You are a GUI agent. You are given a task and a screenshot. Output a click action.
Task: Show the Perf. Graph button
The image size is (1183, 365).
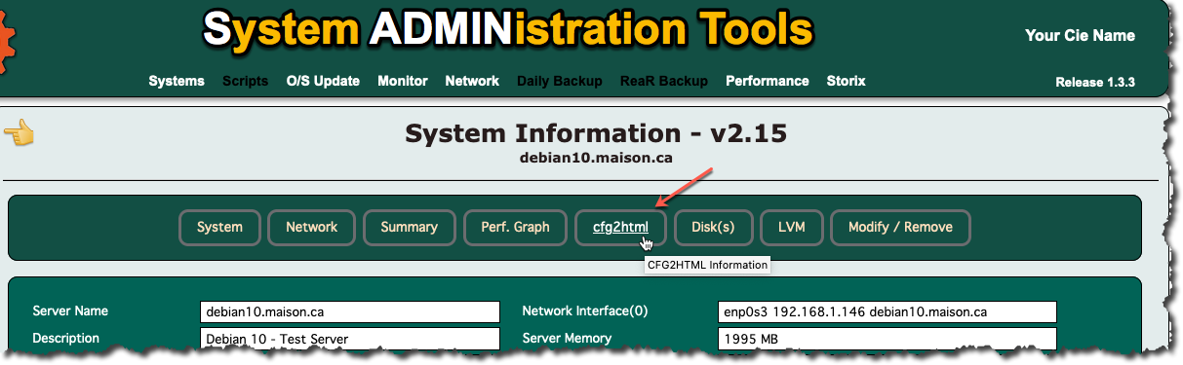[515, 227]
